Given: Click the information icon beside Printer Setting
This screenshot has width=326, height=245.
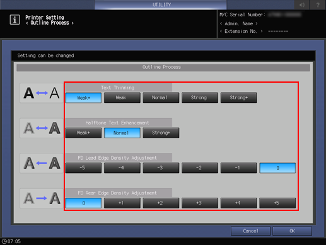Looking at the screenshot, I should click(15, 20).
